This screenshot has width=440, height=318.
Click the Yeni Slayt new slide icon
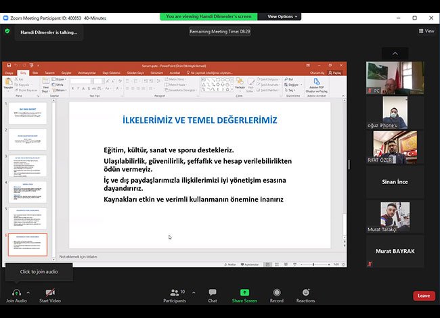coord(45,82)
